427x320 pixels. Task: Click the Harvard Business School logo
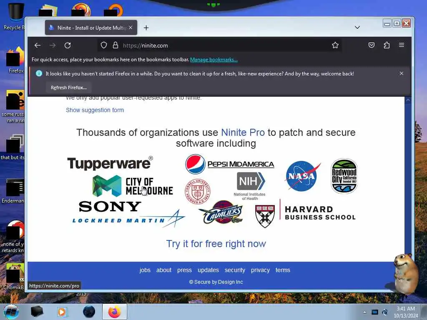[305, 213]
